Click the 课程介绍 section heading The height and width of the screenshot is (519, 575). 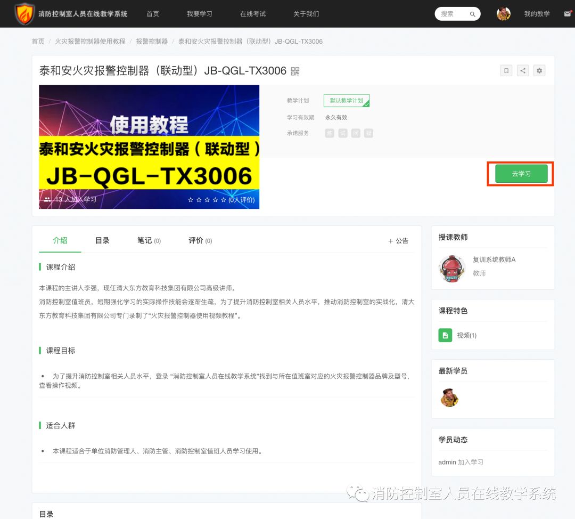point(61,267)
